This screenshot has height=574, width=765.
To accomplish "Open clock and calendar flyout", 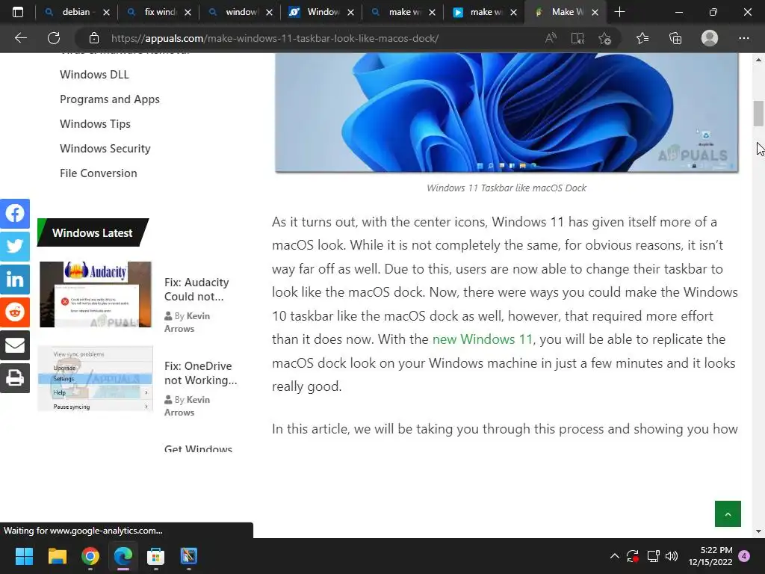I will coord(710,556).
